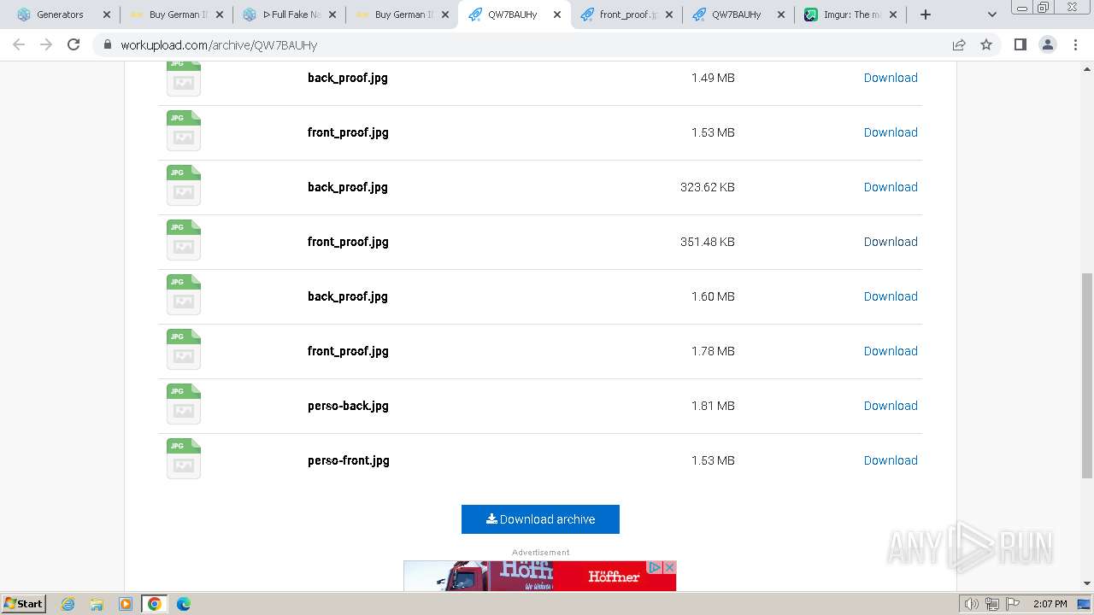Click the JPG icon for perso-back.jpg
Image resolution: width=1094 pixels, height=615 pixels.
pos(184,404)
